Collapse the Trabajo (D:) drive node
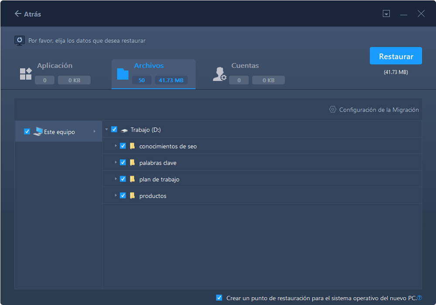Image resolution: width=436 pixels, height=305 pixels. (107, 129)
